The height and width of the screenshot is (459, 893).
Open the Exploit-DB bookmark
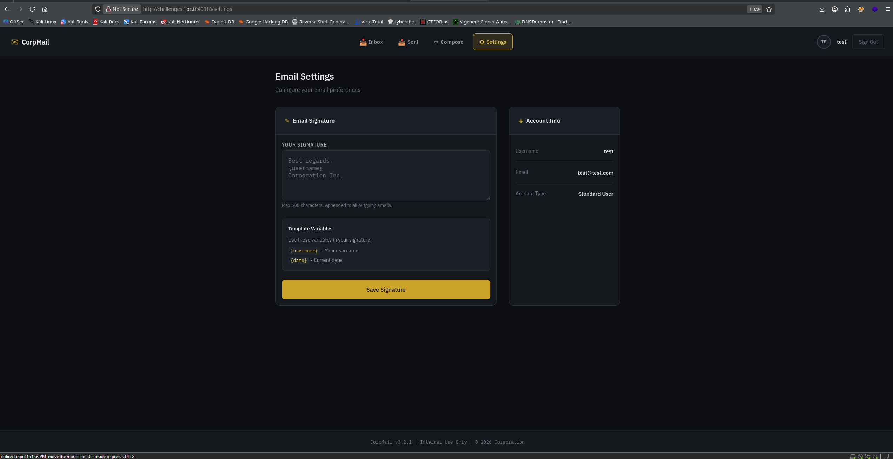(x=219, y=22)
